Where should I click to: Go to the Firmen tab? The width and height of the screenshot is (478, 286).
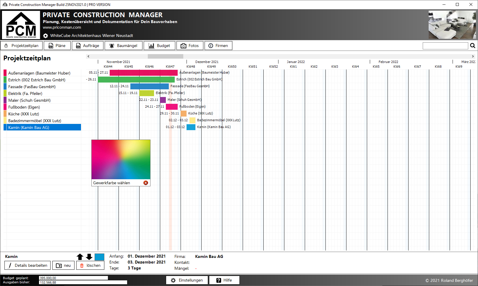218,46
